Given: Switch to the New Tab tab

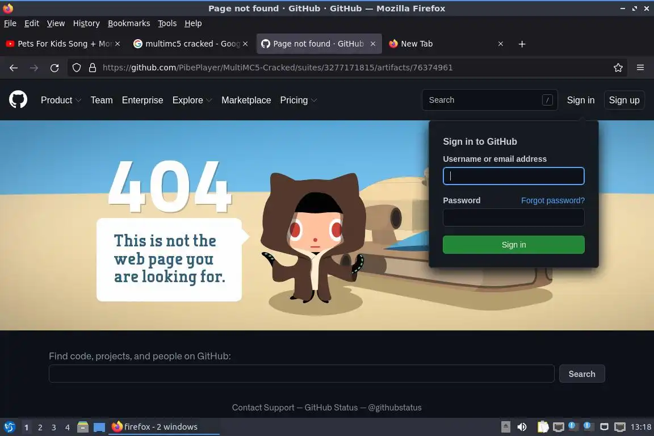Looking at the screenshot, I should [x=446, y=44].
